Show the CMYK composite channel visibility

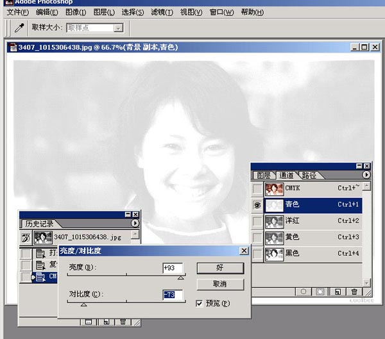pyautogui.click(x=257, y=188)
